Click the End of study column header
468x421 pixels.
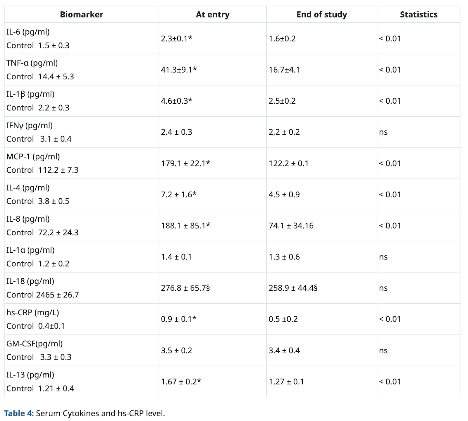click(322, 15)
